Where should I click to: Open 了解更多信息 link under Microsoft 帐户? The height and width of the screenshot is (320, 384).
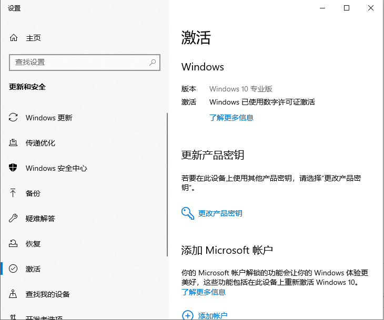click(204, 292)
